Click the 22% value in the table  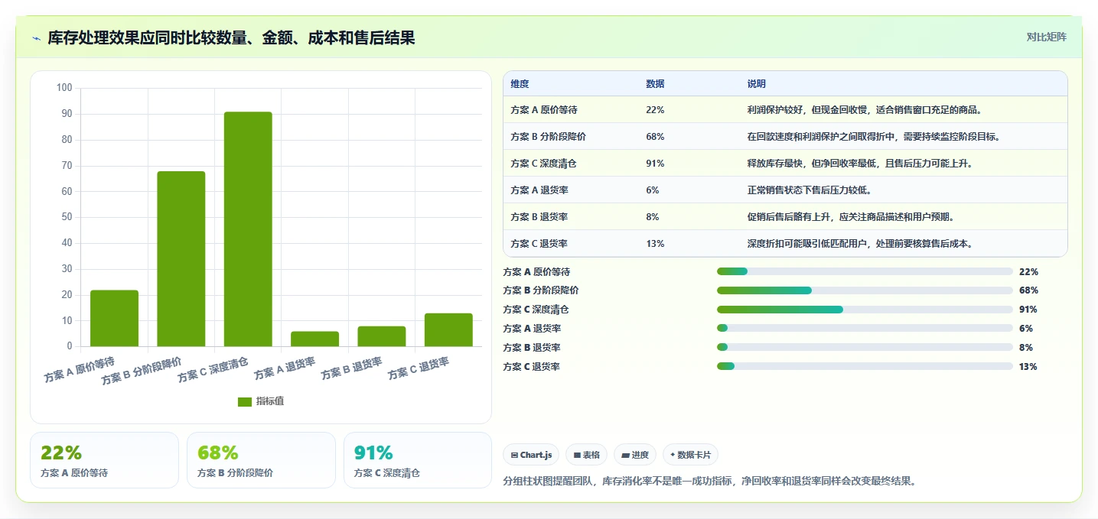(x=655, y=110)
